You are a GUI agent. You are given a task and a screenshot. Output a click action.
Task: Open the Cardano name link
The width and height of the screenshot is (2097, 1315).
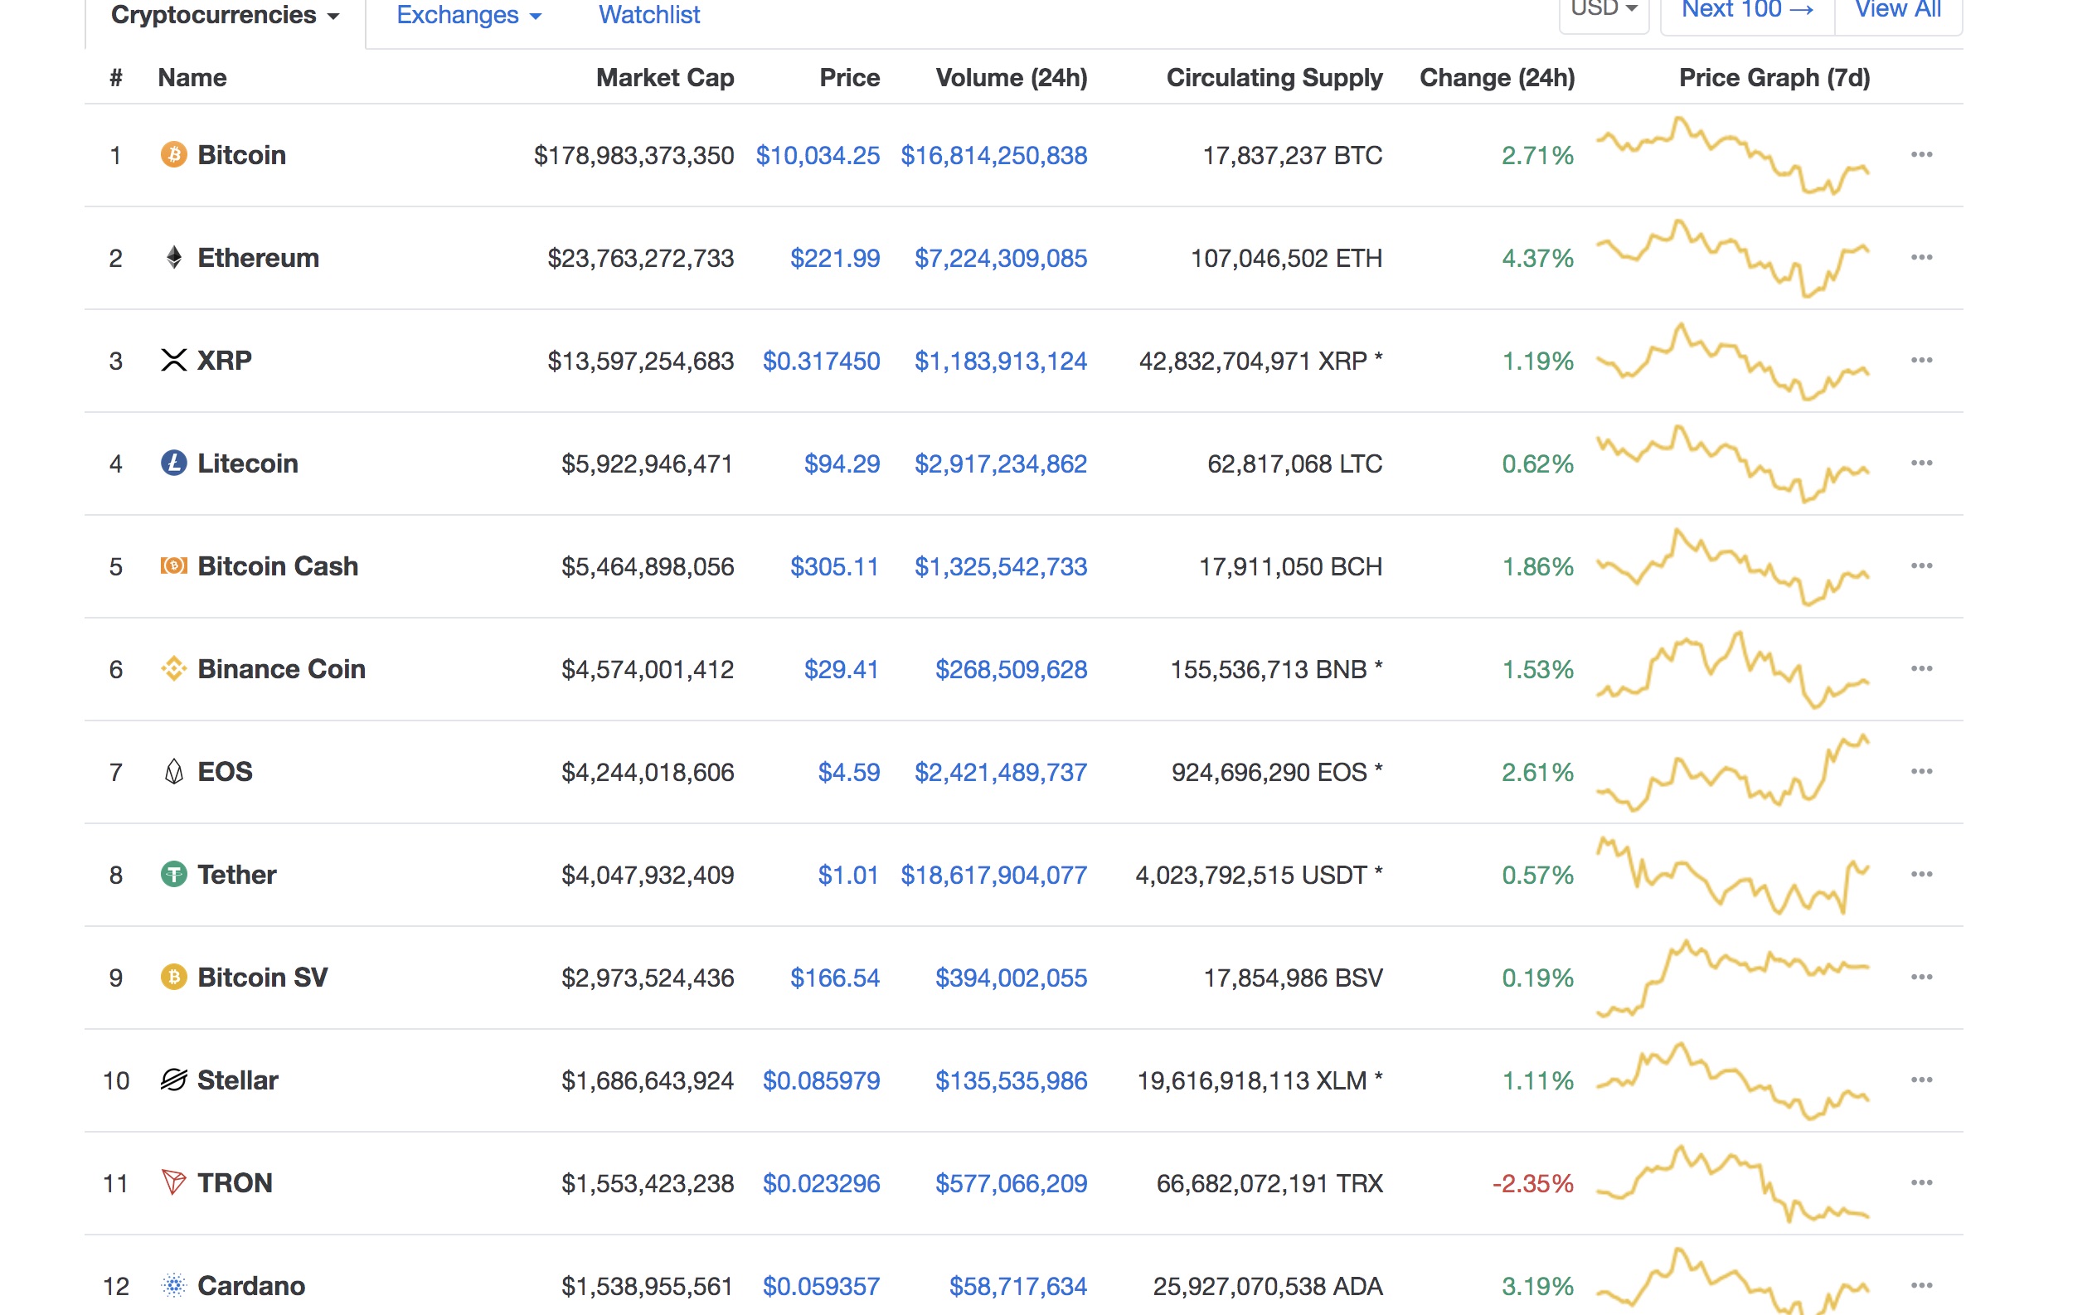(251, 1285)
